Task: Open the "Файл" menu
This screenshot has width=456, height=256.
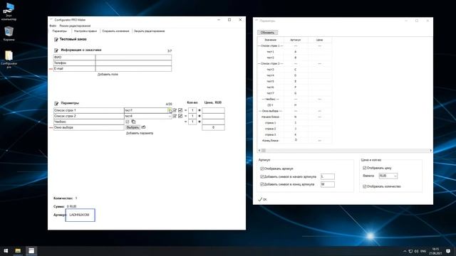Action: [53, 26]
